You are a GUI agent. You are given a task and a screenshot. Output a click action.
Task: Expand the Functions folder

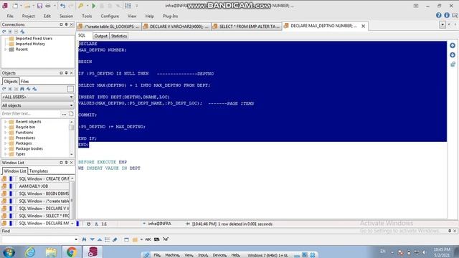click(x=5, y=133)
